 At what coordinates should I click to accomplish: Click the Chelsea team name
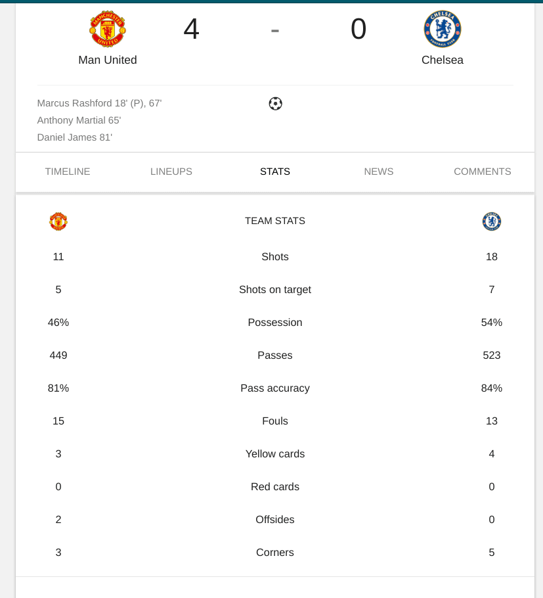click(443, 60)
